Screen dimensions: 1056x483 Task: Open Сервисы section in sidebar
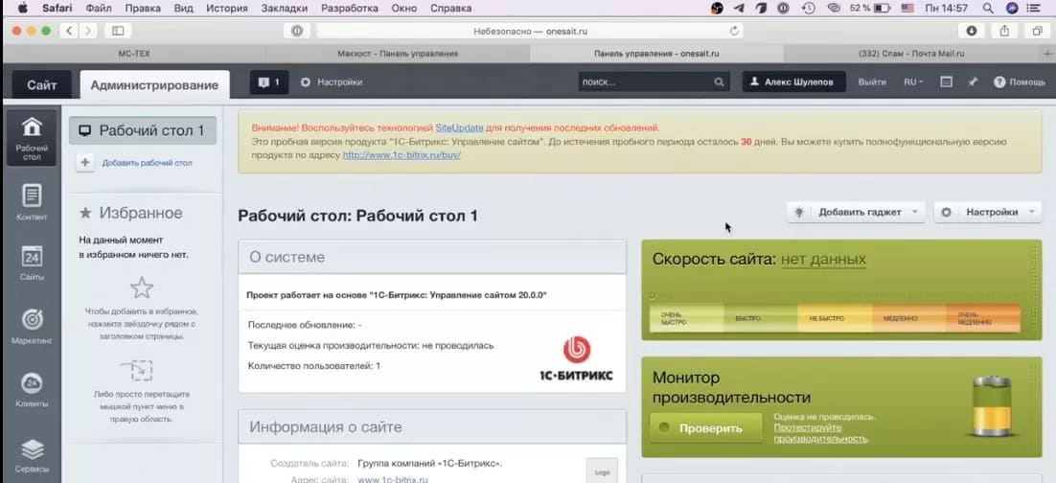pos(32,454)
